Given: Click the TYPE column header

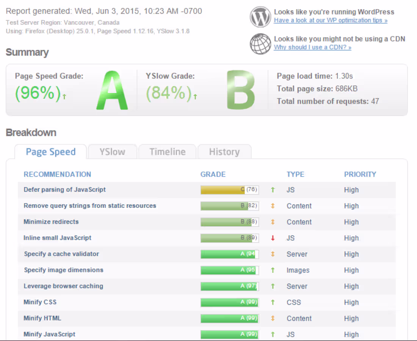Looking at the screenshot, I should pyautogui.click(x=295, y=174).
